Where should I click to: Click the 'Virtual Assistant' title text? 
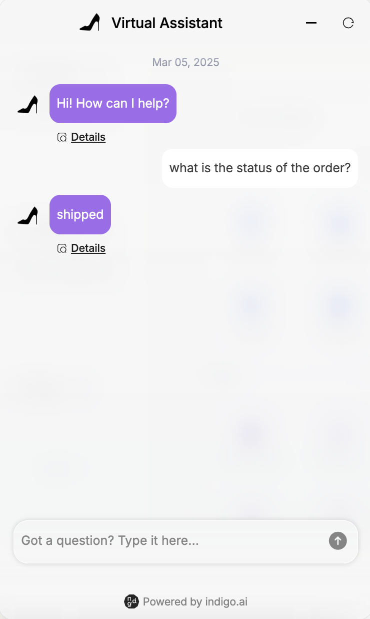[167, 23]
